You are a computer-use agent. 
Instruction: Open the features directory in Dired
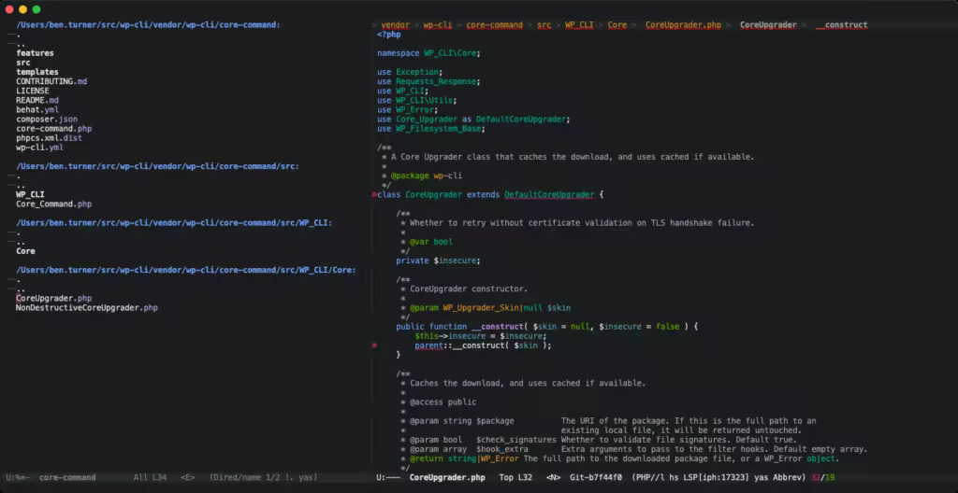(x=35, y=53)
